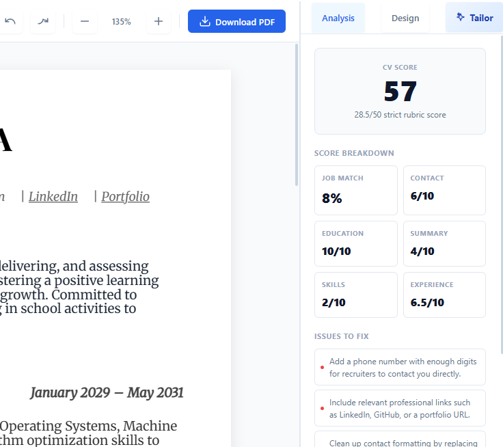Click the undo arrow icon
The height and width of the screenshot is (447, 503).
(x=10, y=21)
